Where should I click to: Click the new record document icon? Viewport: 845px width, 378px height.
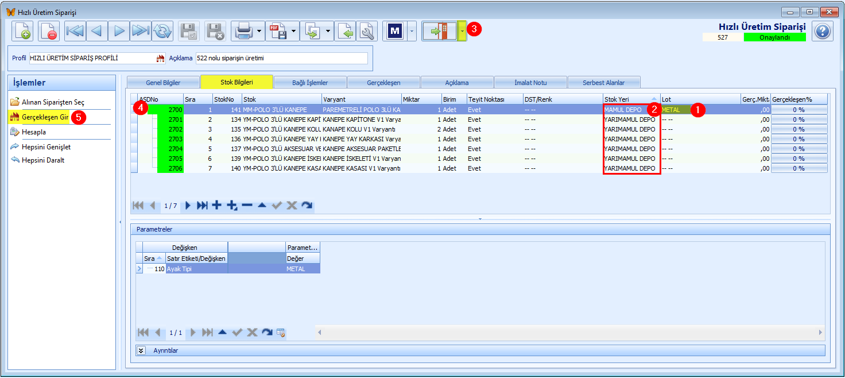[23, 31]
